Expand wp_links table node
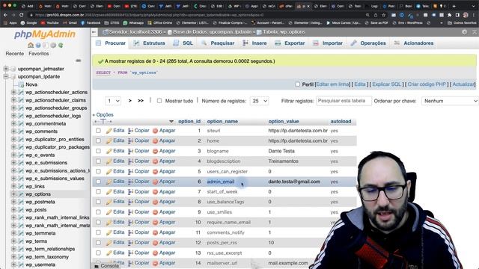Viewport: 479px width, 269px height. pyautogui.click(x=13, y=186)
